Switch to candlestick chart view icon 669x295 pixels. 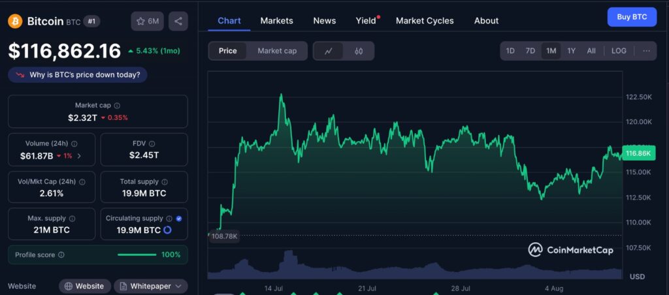[359, 51]
